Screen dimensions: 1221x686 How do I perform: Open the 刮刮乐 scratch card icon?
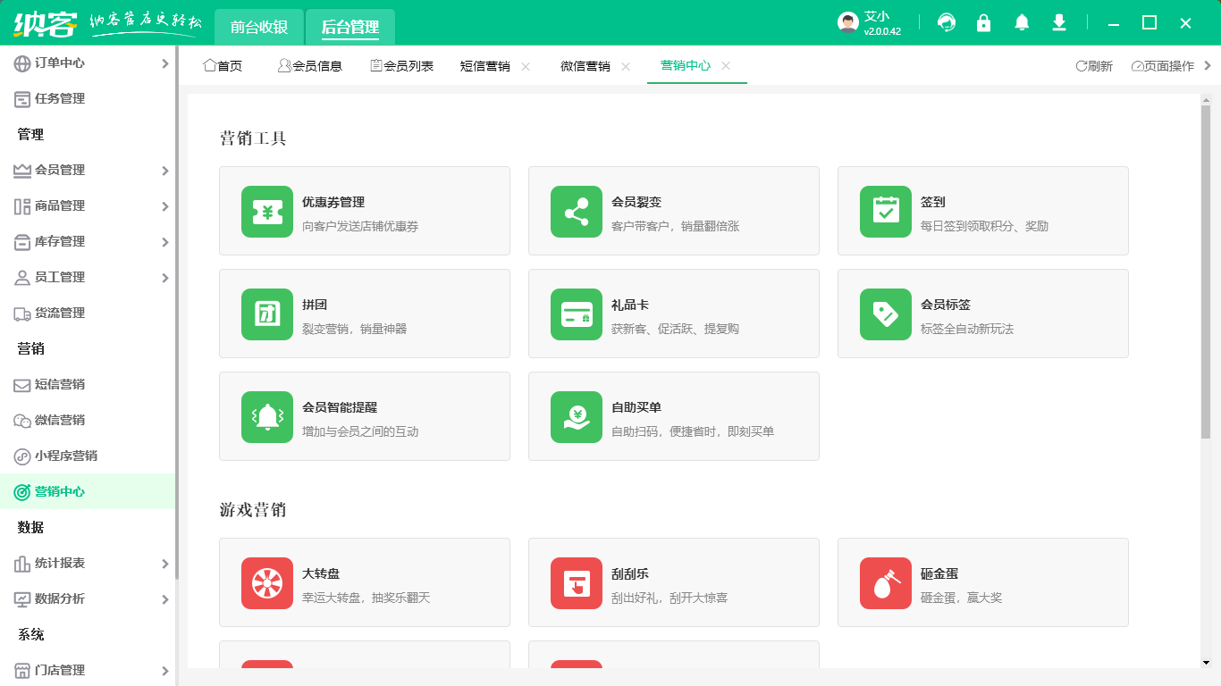click(576, 582)
